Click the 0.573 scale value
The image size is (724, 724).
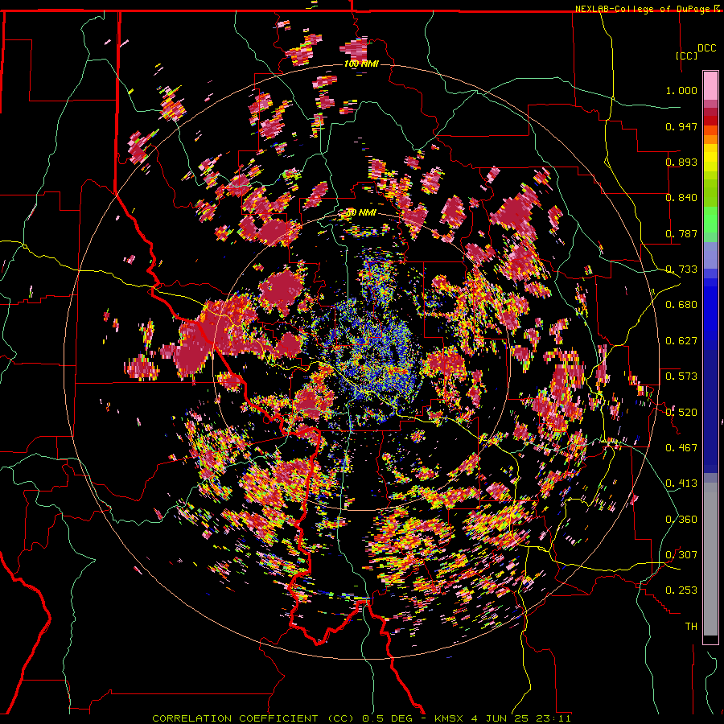click(x=681, y=376)
